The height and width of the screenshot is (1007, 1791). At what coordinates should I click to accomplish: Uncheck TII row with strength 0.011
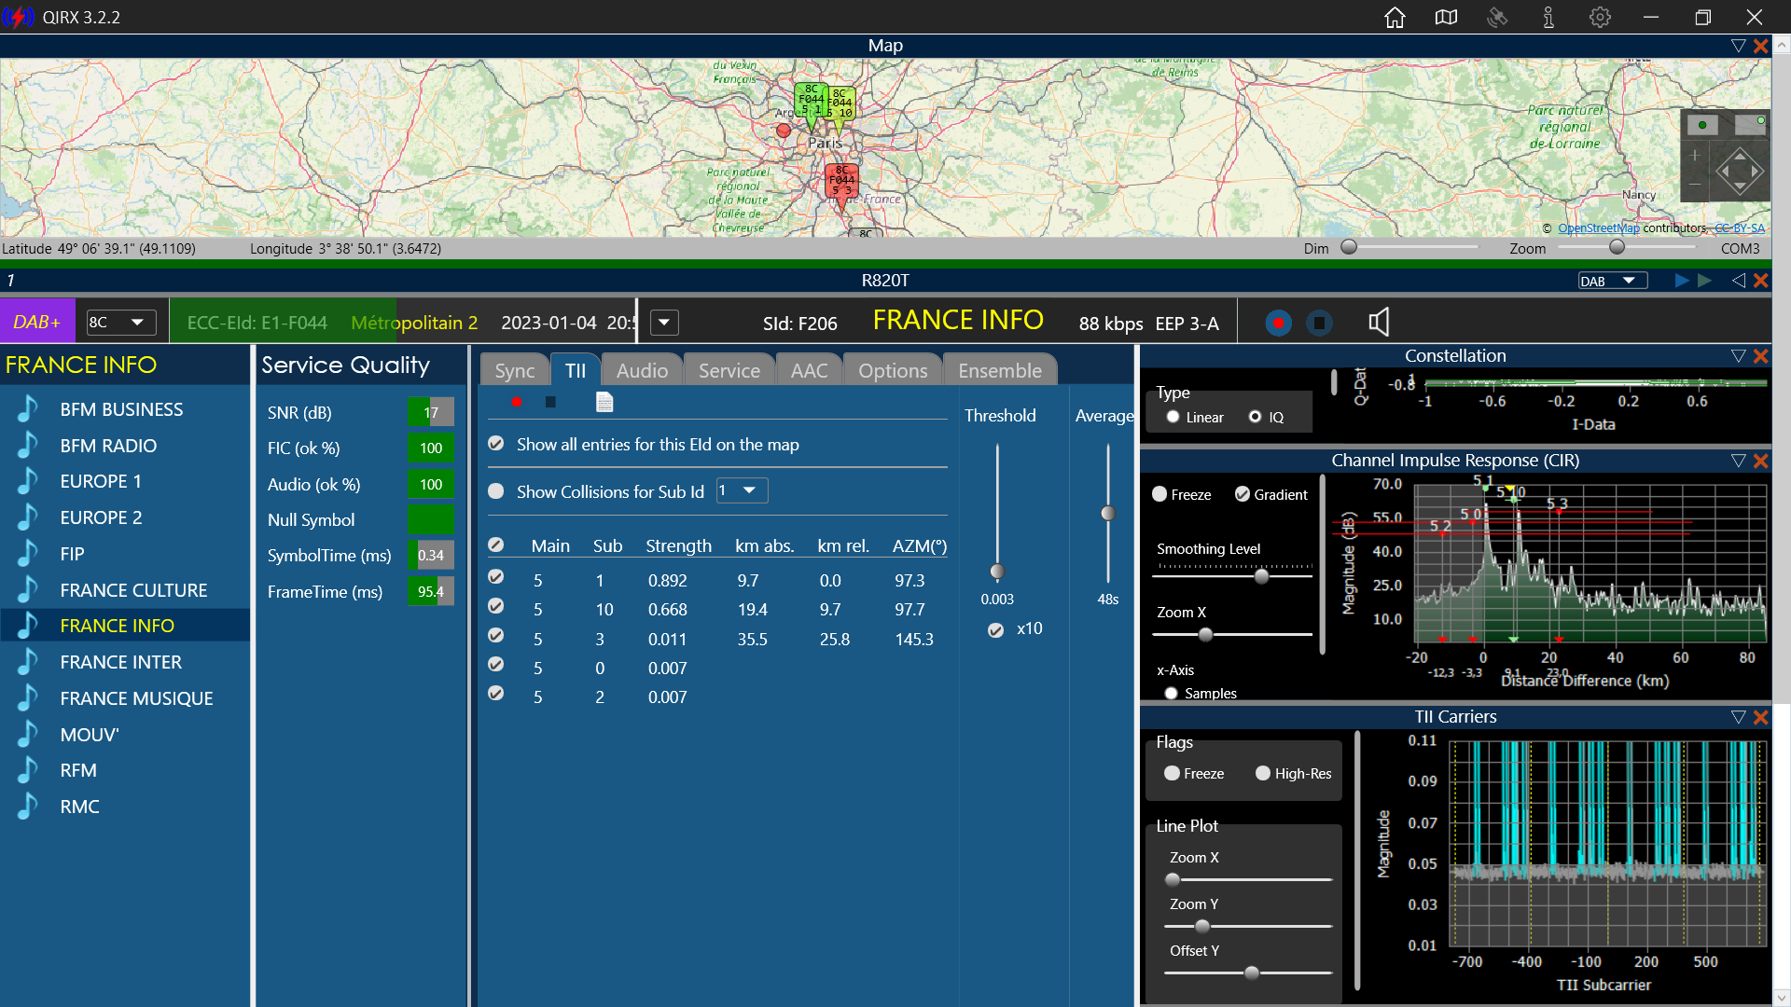pos(496,636)
